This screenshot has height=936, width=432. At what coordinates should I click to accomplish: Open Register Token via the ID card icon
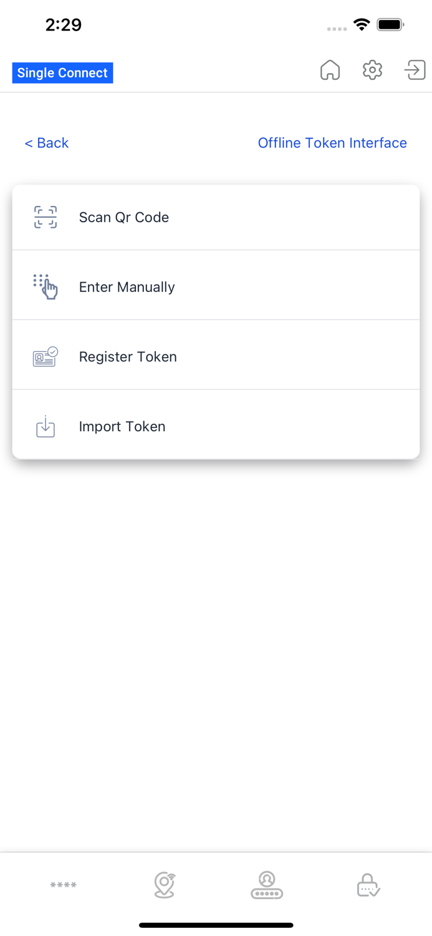point(45,356)
